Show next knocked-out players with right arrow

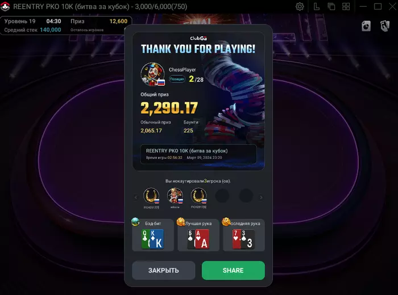point(261,197)
